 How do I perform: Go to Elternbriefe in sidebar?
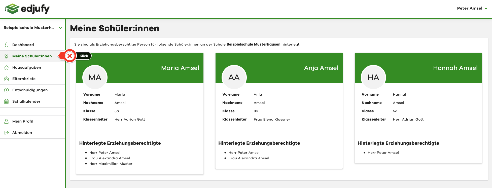tap(24, 79)
